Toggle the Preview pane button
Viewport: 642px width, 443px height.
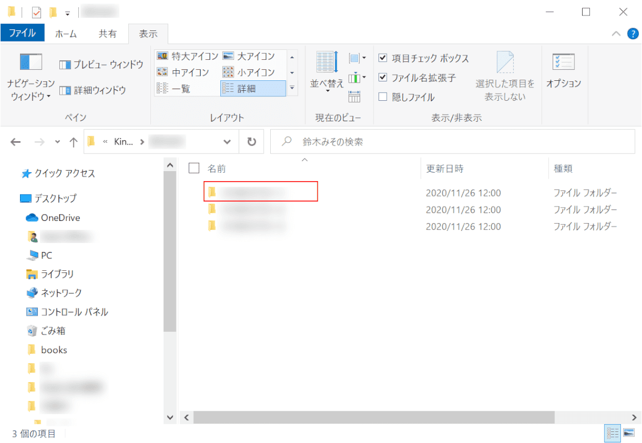(x=102, y=65)
